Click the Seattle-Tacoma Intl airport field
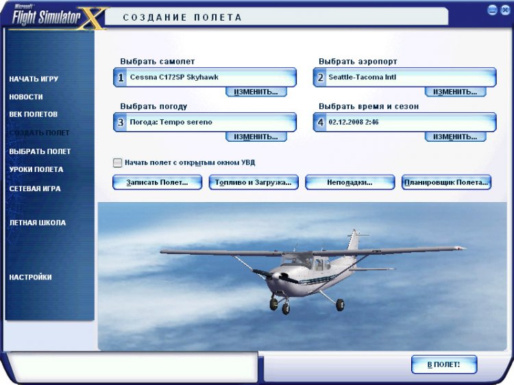 (x=404, y=77)
